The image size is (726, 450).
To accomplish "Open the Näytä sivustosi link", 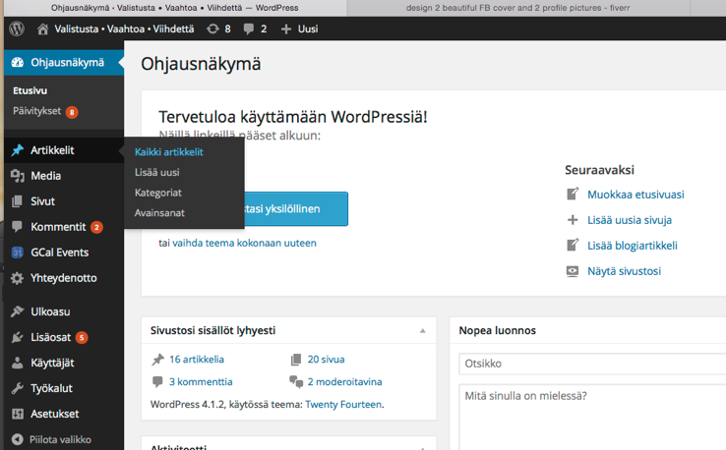I will point(624,271).
